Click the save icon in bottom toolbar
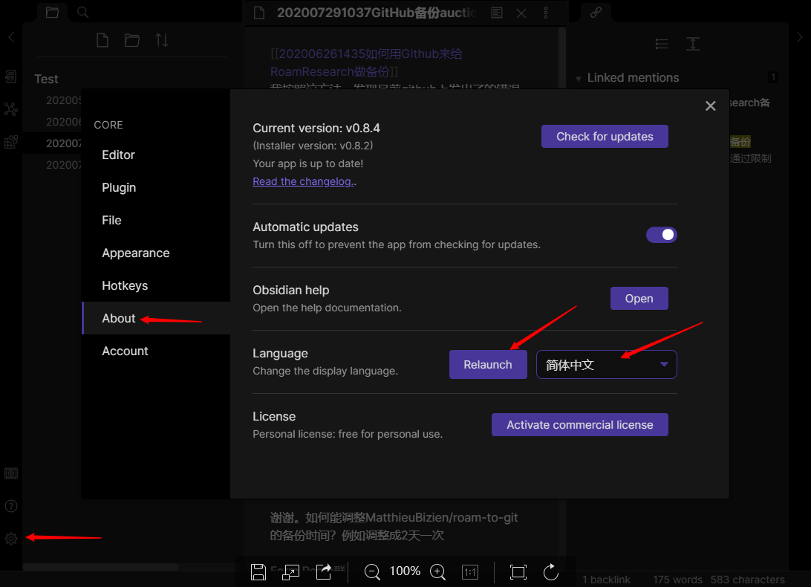The height and width of the screenshot is (587, 811). pyautogui.click(x=258, y=571)
